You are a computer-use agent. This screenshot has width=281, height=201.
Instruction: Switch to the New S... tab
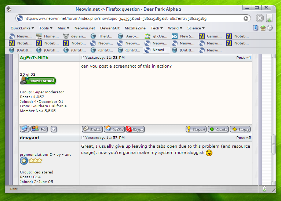tap(183, 36)
